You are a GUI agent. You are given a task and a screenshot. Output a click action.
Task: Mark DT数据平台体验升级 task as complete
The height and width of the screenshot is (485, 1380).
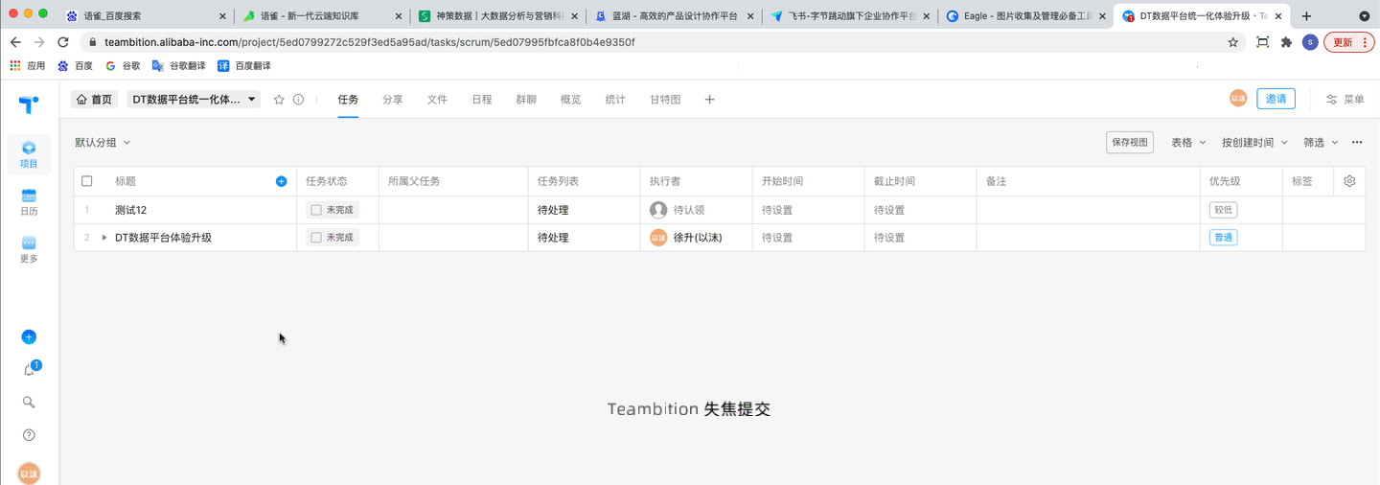[316, 238]
